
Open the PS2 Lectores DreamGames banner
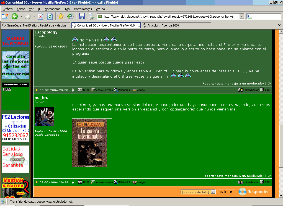tap(16, 128)
